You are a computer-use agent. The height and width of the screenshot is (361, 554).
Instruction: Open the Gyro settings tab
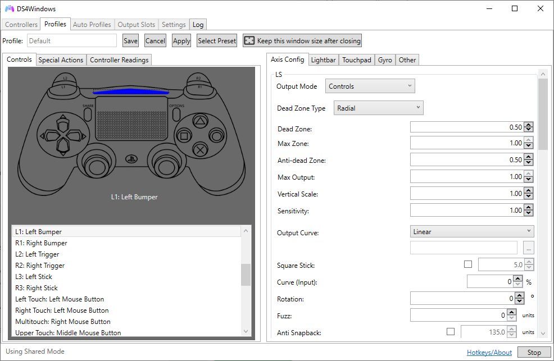(385, 60)
